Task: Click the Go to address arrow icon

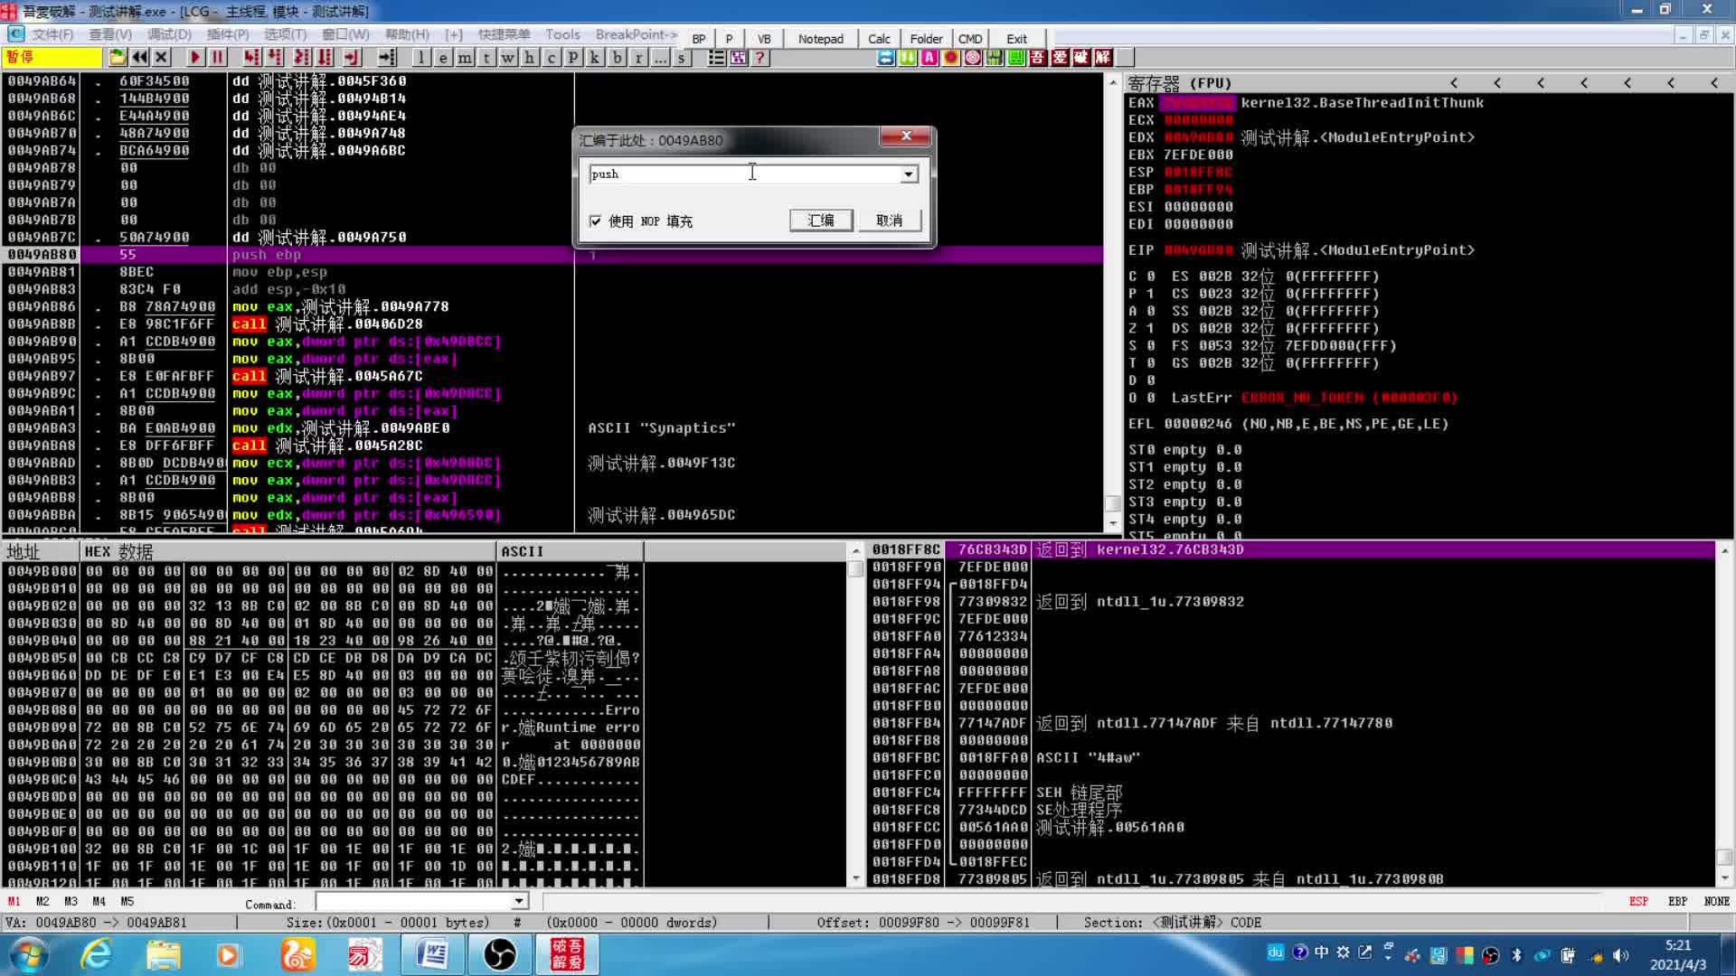Action: point(387,58)
